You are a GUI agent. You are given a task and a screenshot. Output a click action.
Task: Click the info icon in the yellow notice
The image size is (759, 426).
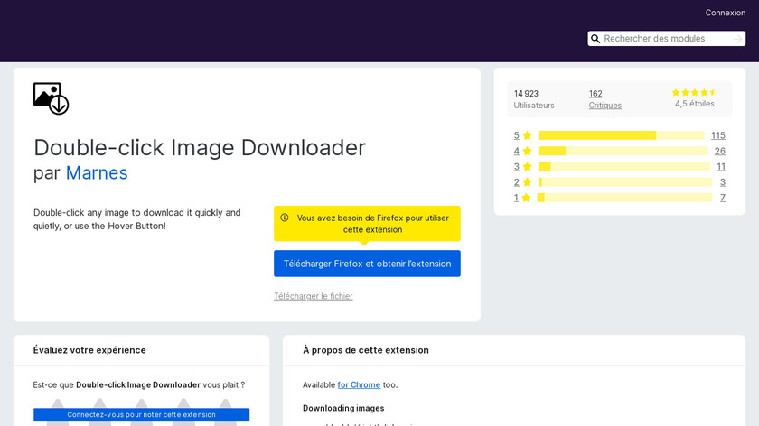point(285,218)
